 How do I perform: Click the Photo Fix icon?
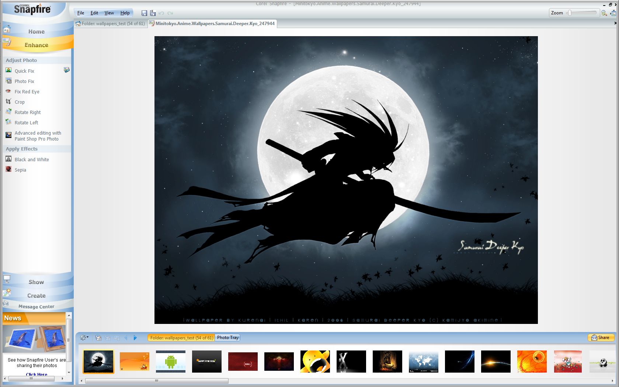click(x=8, y=81)
